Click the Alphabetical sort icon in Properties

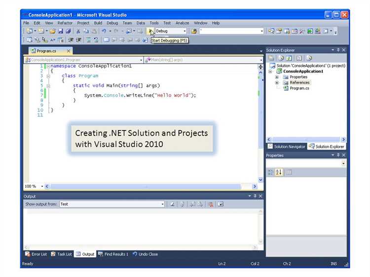pyautogui.click(x=279, y=172)
